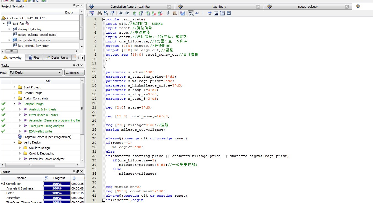The image size is (373, 203).
Task: Pin the Project Navigator panel
Action: coord(74,6)
